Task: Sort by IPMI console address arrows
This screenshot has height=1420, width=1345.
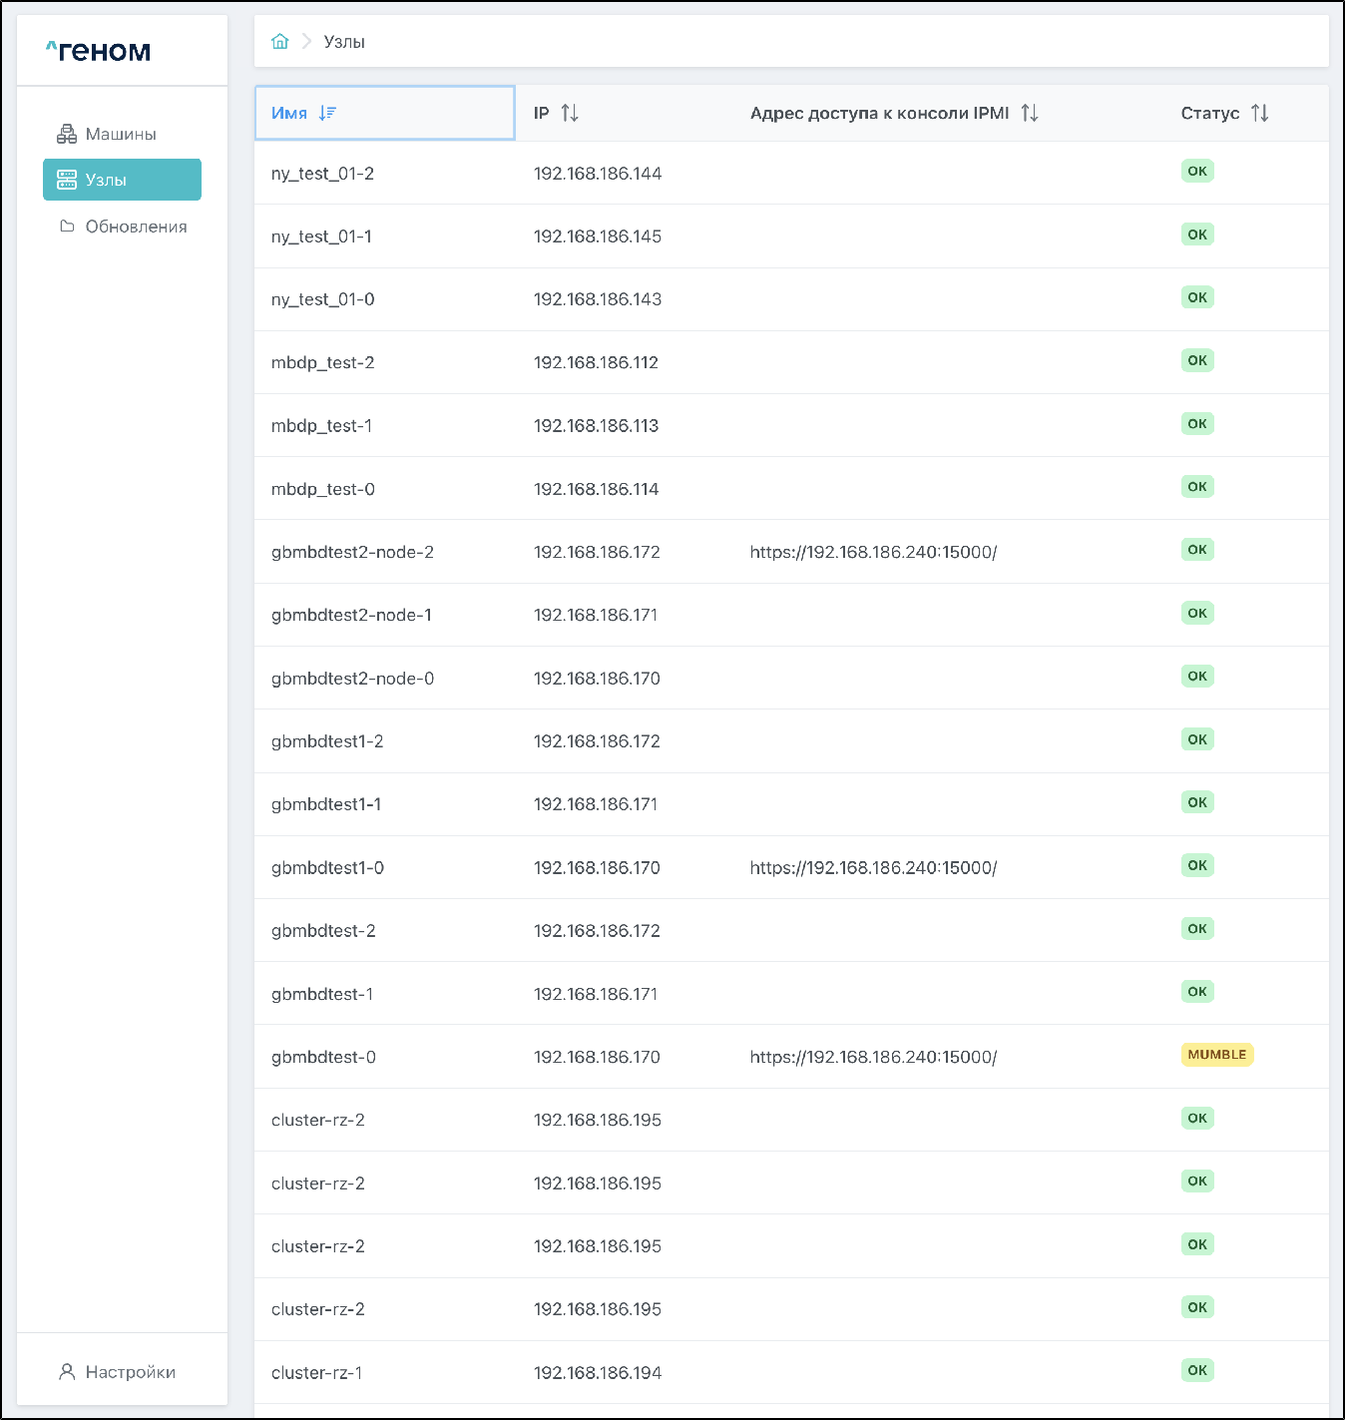Action: point(1030,113)
